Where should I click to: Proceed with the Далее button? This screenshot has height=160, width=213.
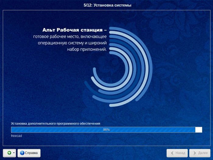(x=200, y=153)
